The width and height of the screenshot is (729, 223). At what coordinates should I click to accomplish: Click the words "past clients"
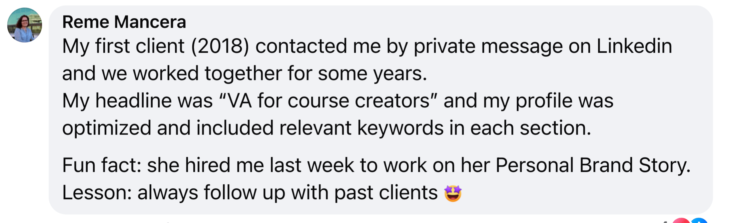(x=386, y=192)
